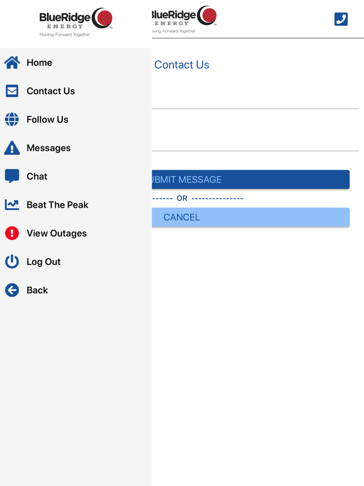Click the Beat The Peak chart icon
This screenshot has width=364, height=486.
tap(11, 204)
